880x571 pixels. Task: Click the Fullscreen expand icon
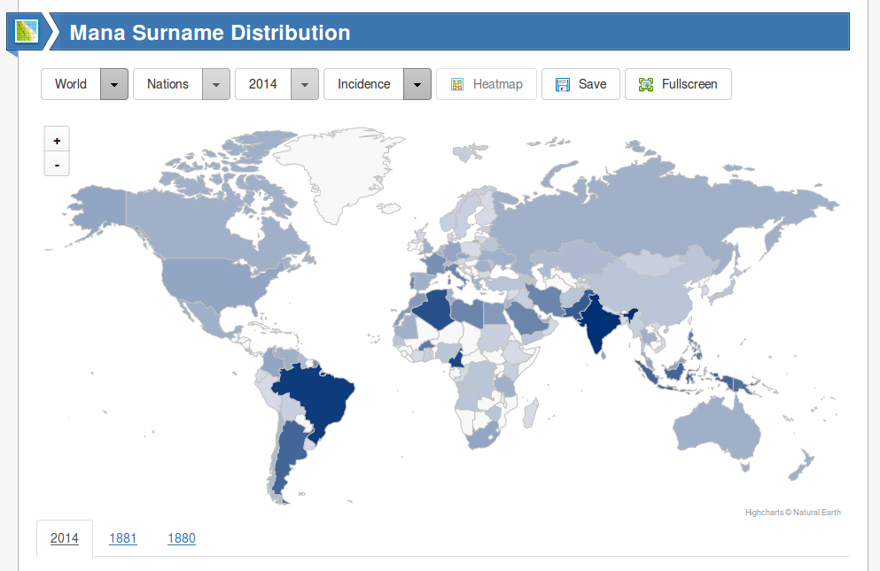click(x=646, y=84)
